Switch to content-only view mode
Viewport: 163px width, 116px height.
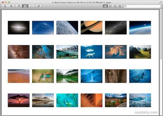click(105, 6)
